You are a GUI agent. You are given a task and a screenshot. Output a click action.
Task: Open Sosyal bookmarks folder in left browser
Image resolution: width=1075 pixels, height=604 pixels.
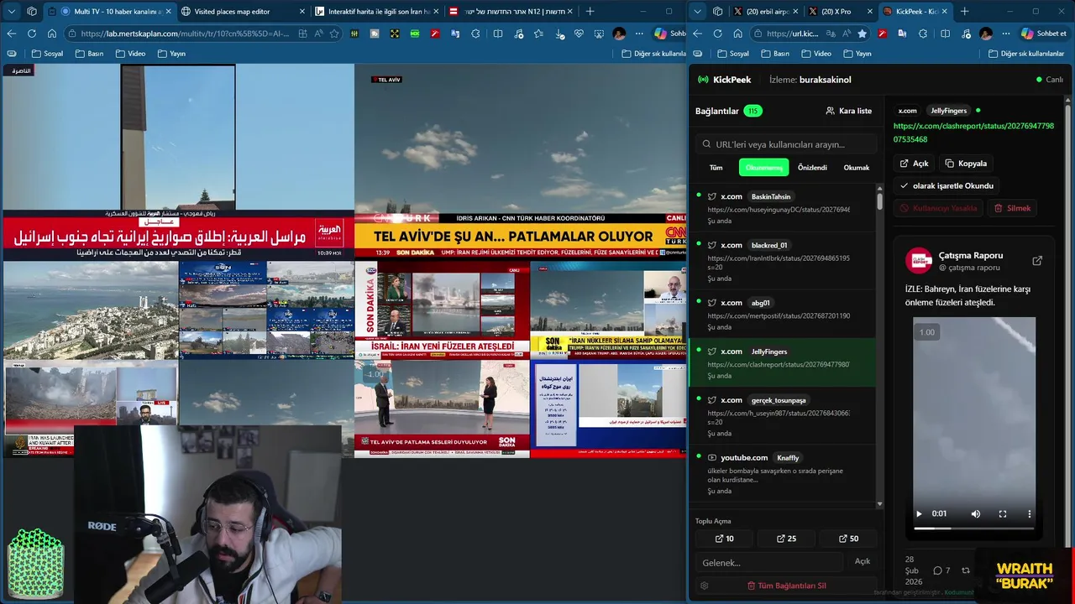(x=47, y=53)
